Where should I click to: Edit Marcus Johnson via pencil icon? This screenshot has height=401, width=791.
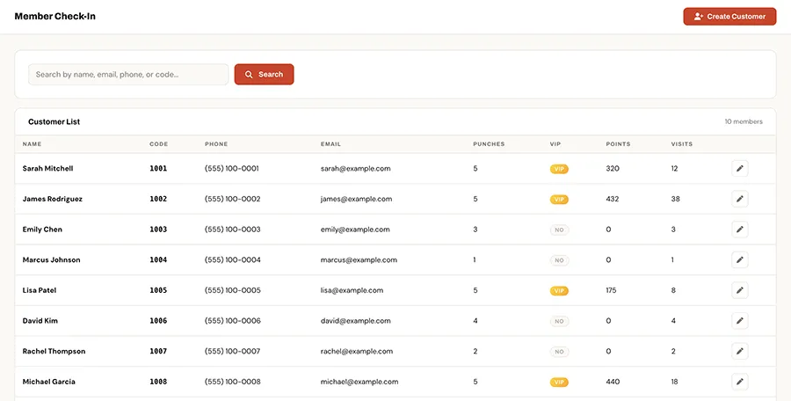tap(739, 260)
